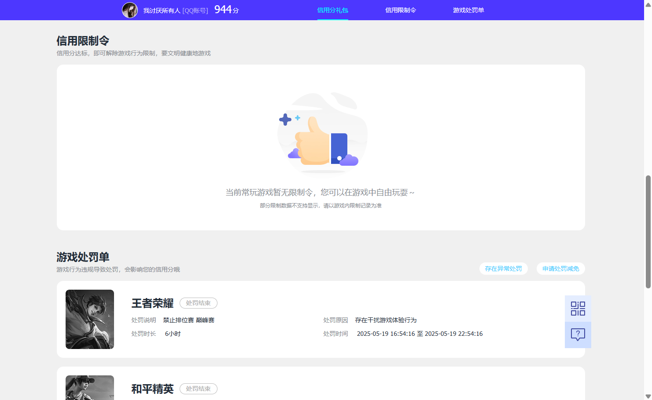The width and height of the screenshot is (652, 400).
Task: Open the 信用限制令 tab
Action: click(401, 10)
